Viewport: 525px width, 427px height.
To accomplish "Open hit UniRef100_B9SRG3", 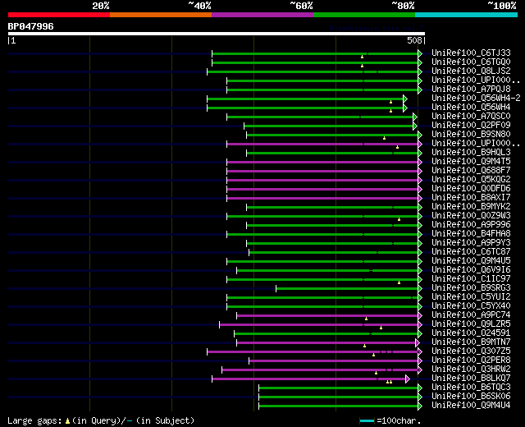I will [x=471, y=288].
